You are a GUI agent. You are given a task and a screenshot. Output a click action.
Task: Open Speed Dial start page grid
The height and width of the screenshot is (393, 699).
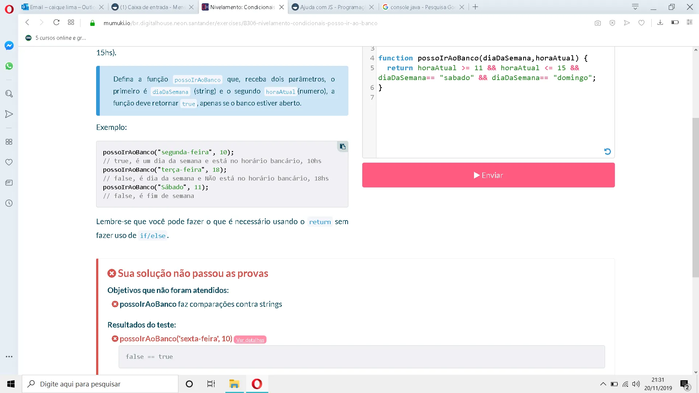tap(71, 23)
